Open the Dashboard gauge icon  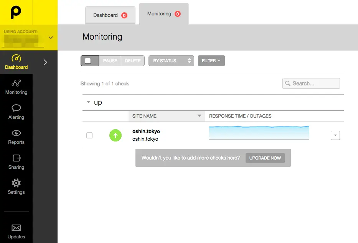click(x=16, y=58)
